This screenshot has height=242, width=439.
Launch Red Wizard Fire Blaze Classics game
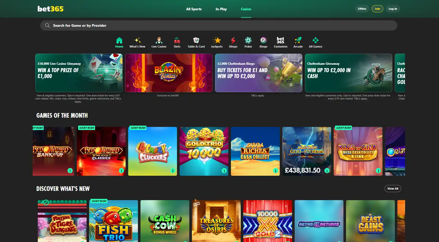[101, 151]
